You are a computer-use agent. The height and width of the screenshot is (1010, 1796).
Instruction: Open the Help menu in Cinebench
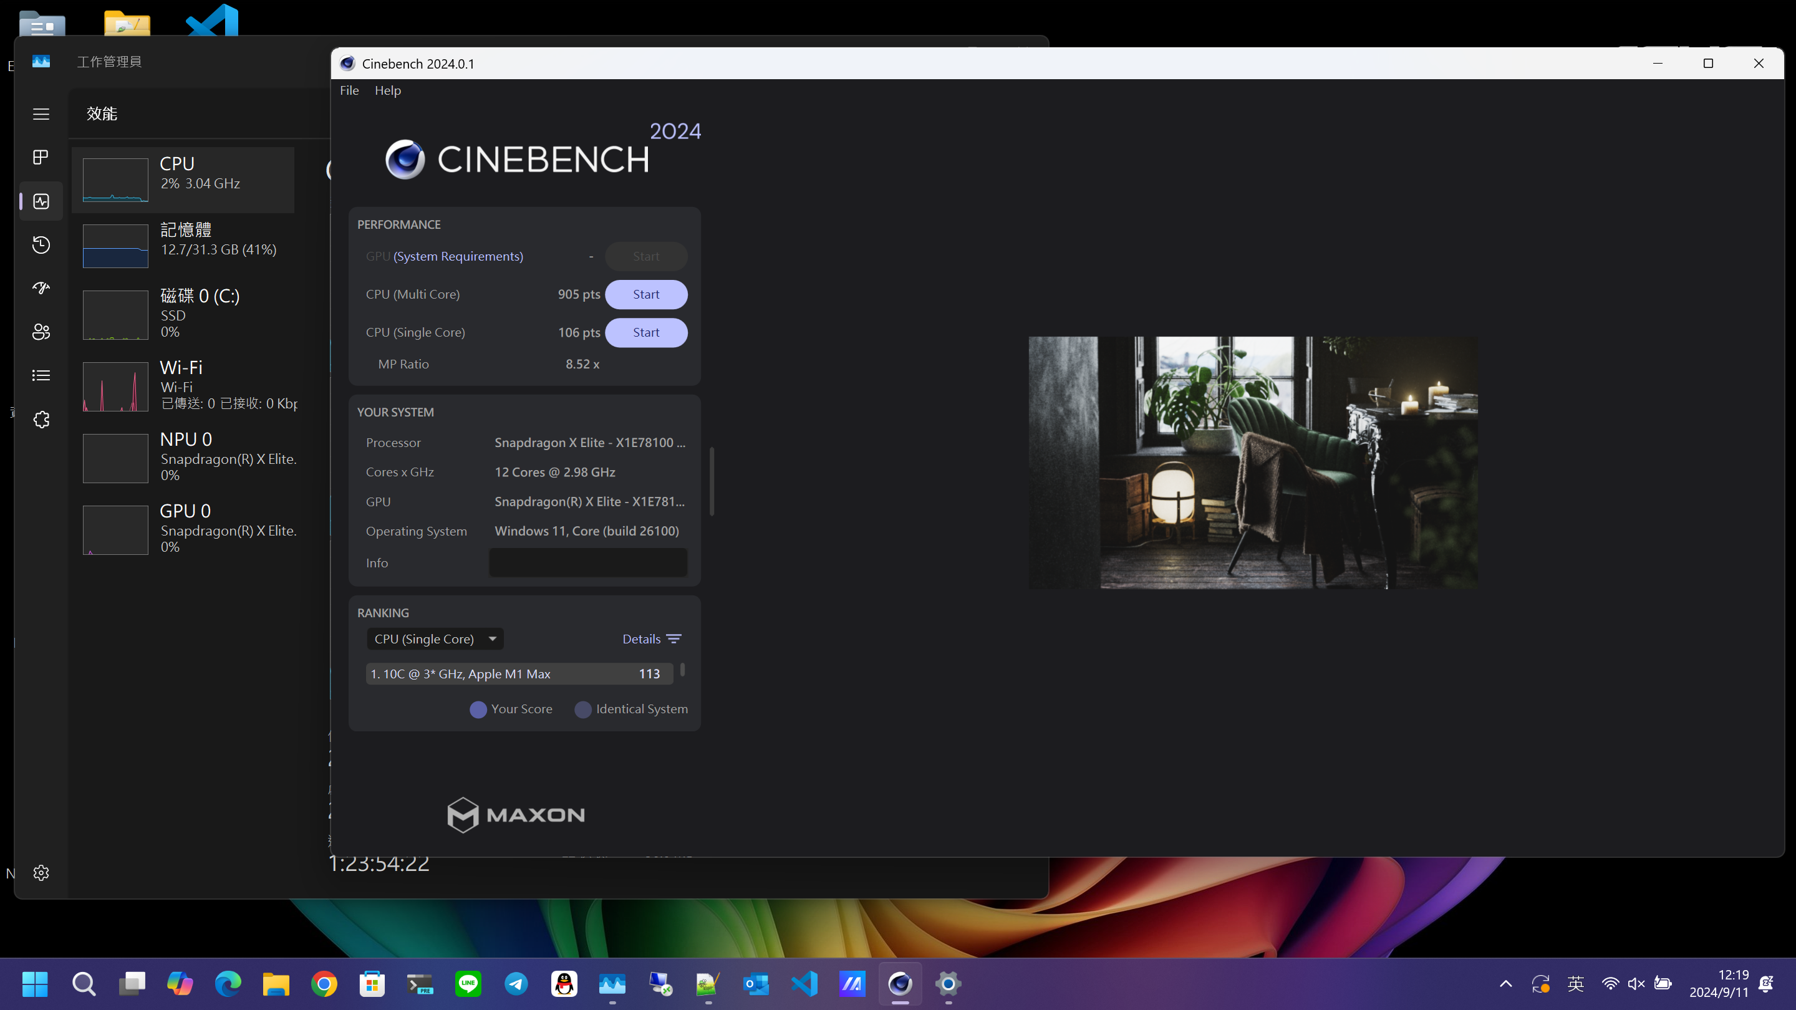tap(388, 90)
